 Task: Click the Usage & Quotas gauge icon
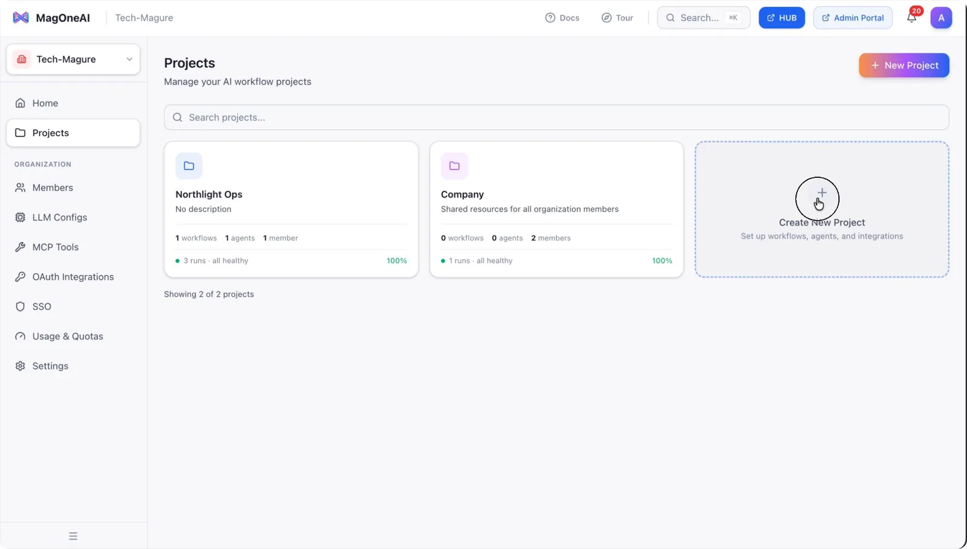(x=20, y=336)
